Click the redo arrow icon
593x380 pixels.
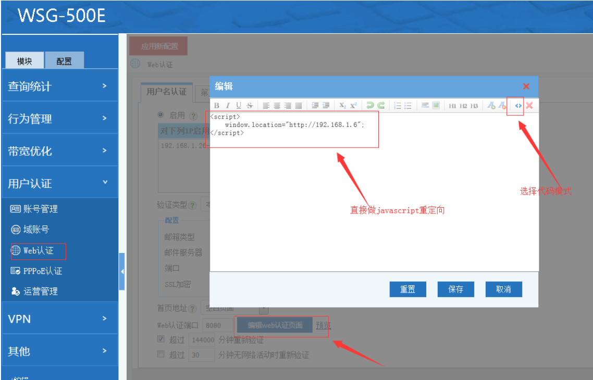tap(381, 106)
